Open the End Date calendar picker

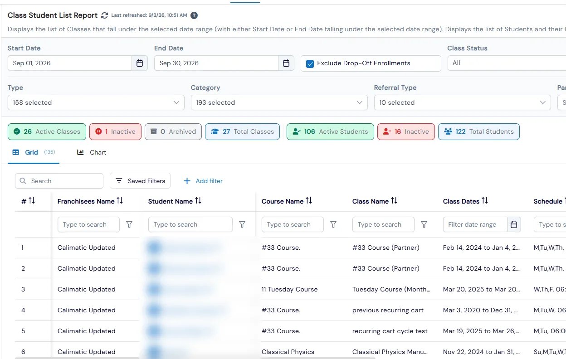(286, 63)
